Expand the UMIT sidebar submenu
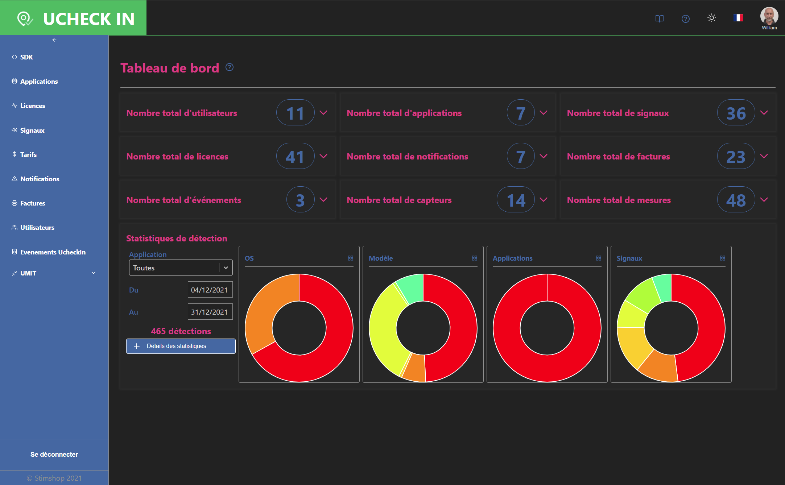 [94, 273]
